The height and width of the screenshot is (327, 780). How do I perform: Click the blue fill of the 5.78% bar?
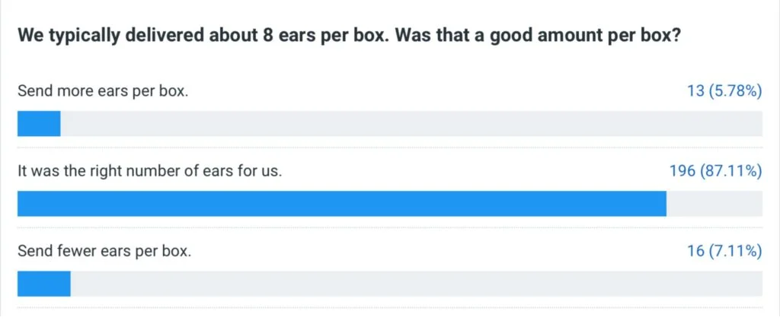click(x=39, y=124)
